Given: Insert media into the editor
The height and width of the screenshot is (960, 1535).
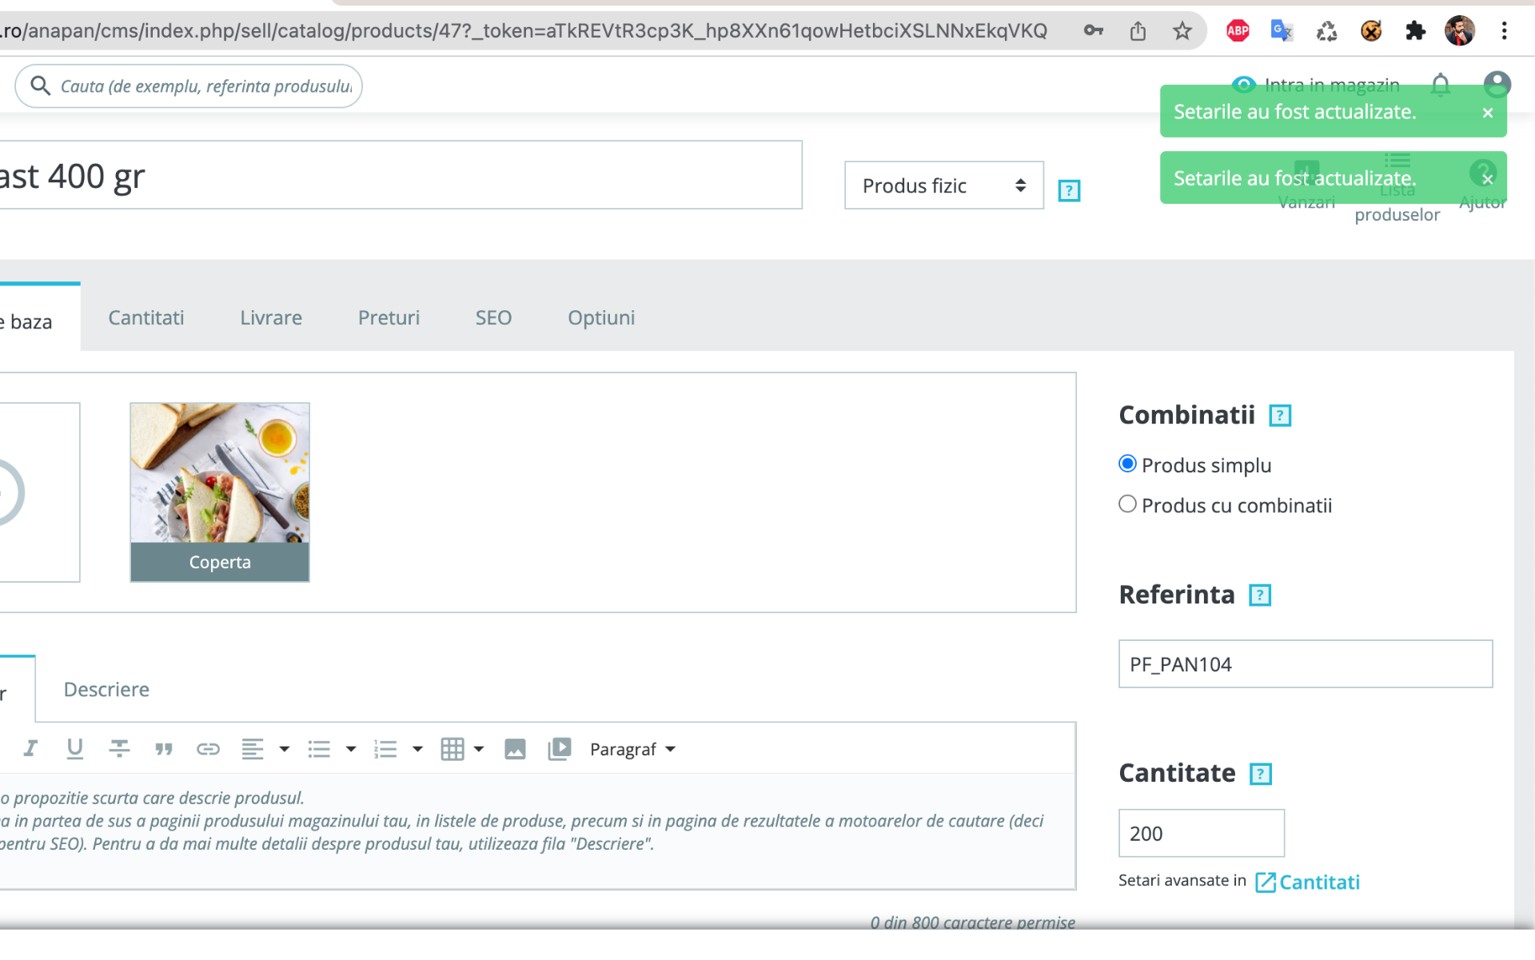Looking at the screenshot, I should click(559, 749).
